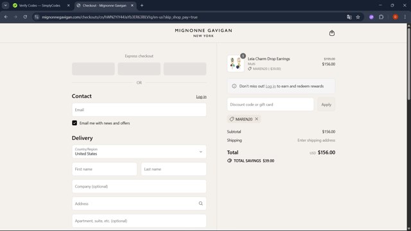The width and height of the screenshot is (411, 231).
Task: Expand the Country/Region dropdown
Action: click(x=139, y=151)
